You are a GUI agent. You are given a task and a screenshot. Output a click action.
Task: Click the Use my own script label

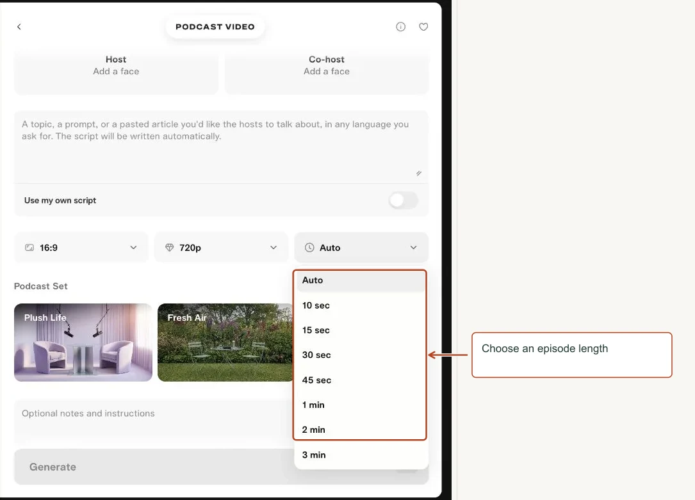point(60,200)
